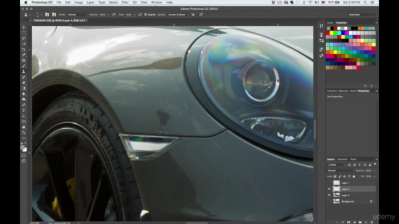Create new swatch of foreground color
The width and height of the screenshot is (399, 224).
[x=365, y=86]
